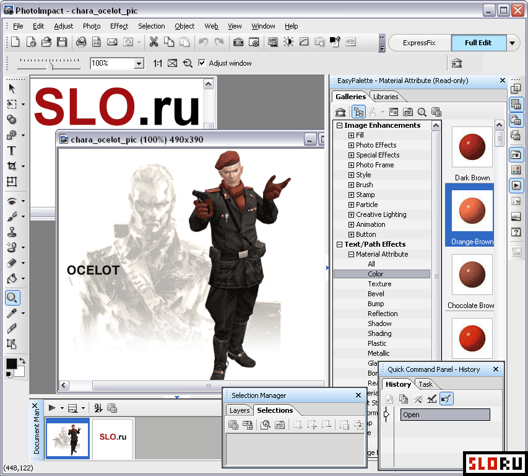The width and height of the screenshot is (528, 476).
Task: Toggle the Adjust window checkbox
Action: (x=202, y=63)
